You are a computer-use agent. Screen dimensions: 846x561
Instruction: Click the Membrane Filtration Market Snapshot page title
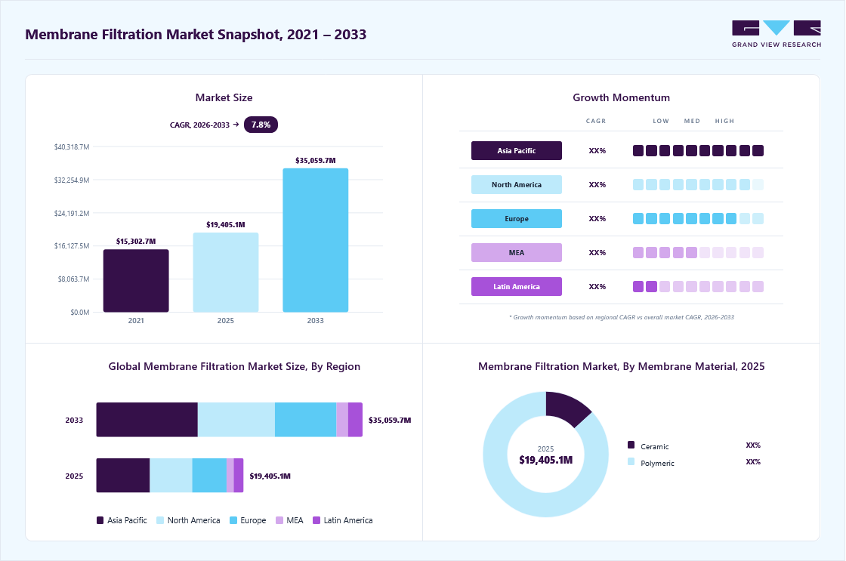pyautogui.click(x=196, y=35)
